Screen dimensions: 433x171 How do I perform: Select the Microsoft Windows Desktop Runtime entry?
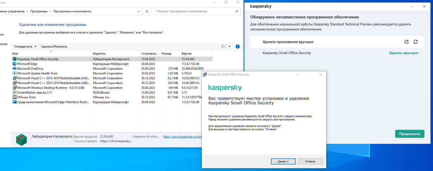coord(51,88)
